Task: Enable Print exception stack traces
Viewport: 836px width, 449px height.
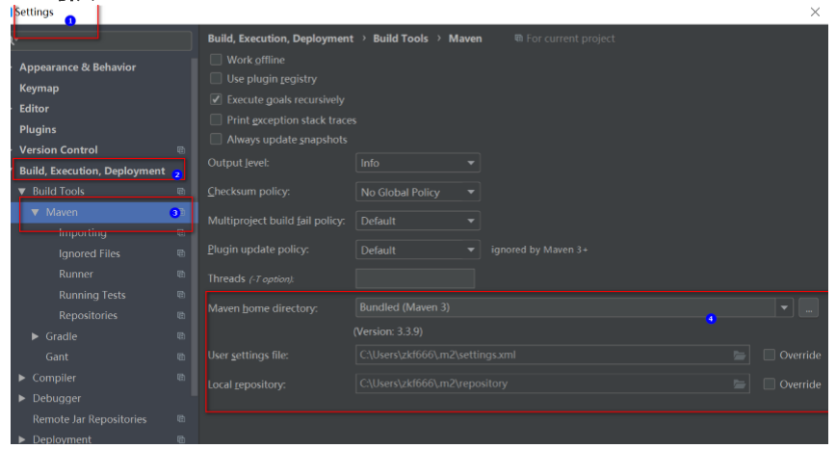Action: point(216,119)
